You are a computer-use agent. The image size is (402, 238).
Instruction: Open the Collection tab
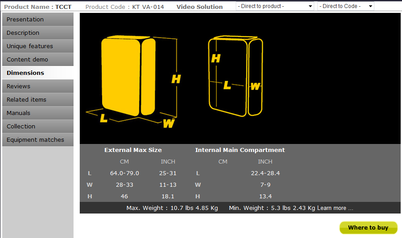tap(37, 127)
